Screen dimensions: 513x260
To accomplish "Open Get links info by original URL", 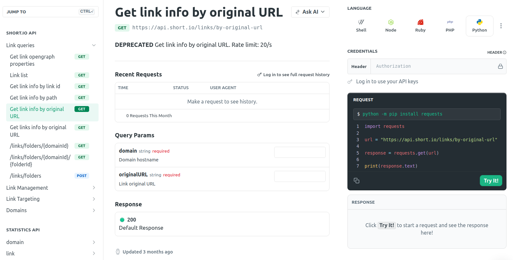I will tap(52, 131).
